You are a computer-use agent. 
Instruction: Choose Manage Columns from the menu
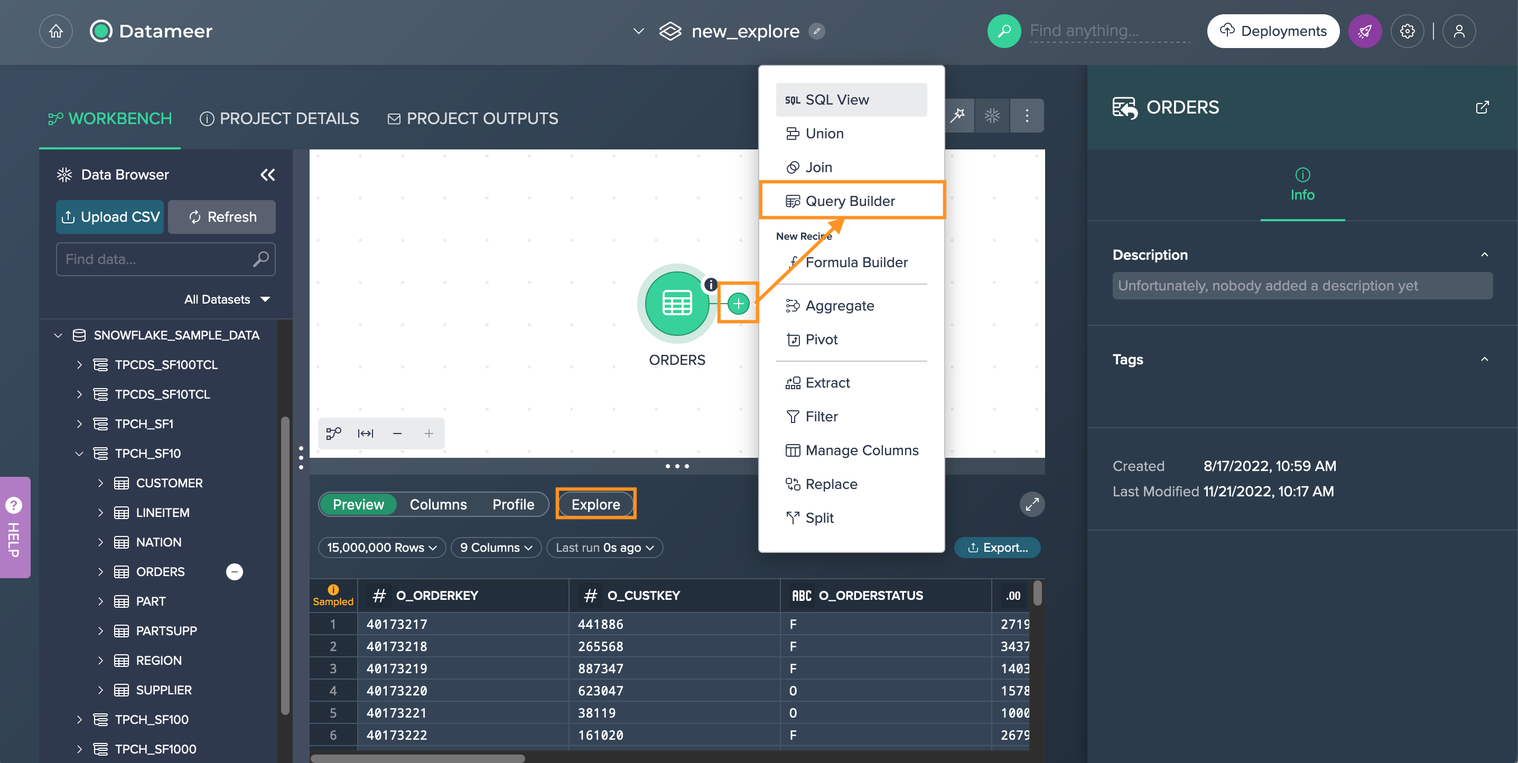click(x=852, y=450)
